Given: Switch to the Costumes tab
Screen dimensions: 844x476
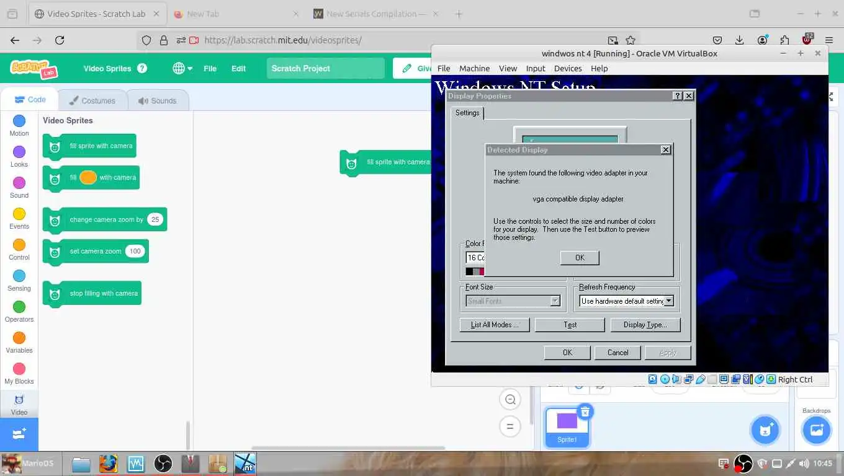Looking at the screenshot, I should (x=92, y=100).
